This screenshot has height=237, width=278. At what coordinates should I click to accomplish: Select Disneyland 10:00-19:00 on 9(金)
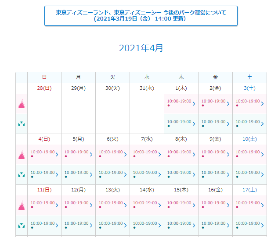(x=213, y=152)
